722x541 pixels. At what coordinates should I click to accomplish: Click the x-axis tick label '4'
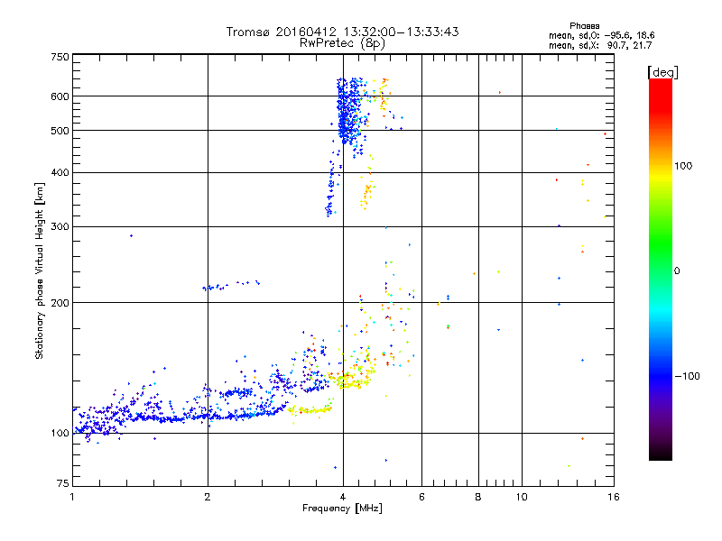coord(343,497)
